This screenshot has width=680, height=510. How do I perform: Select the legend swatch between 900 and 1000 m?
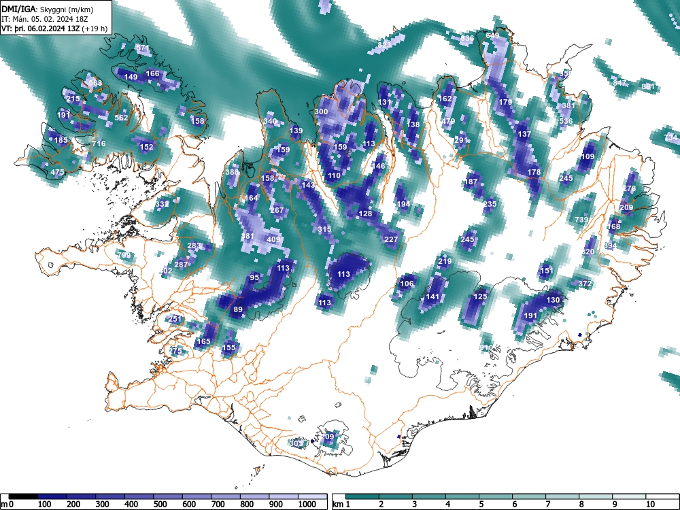click(284, 496)
